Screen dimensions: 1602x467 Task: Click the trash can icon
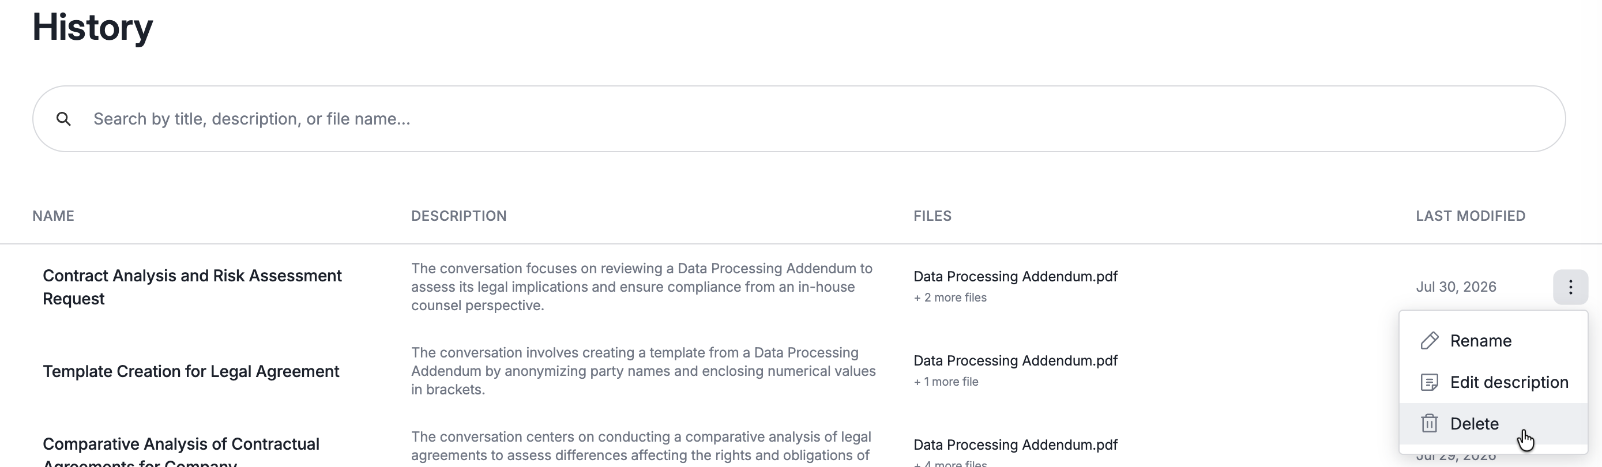pyautogui.click(x=1429, y=424)
